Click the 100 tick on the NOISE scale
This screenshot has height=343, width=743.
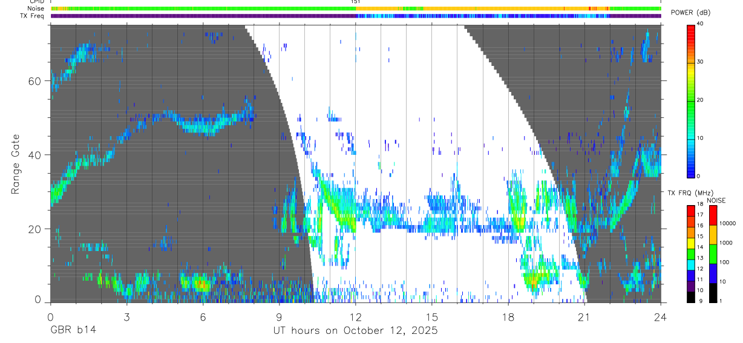(x=725, y=263)
